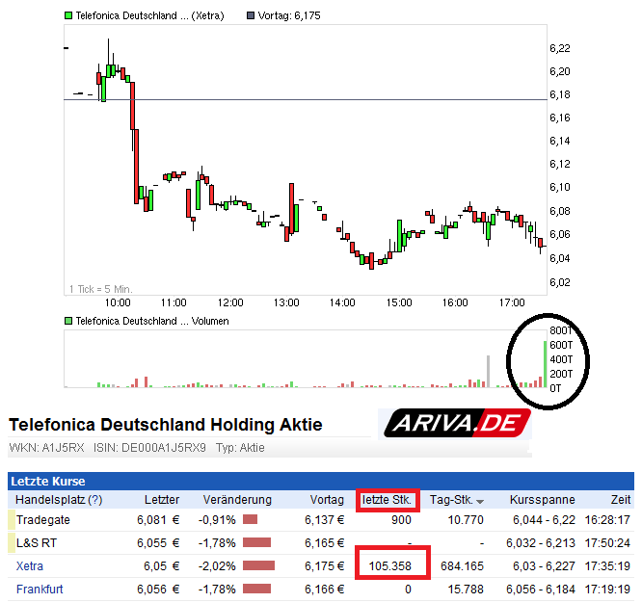Viewport: 642px width, 603px height.
Task: Sort by the Vortag column header
Action: [x=327, y=500]
